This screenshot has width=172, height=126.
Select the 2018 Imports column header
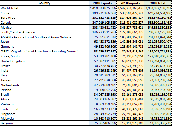pos(130,3)
